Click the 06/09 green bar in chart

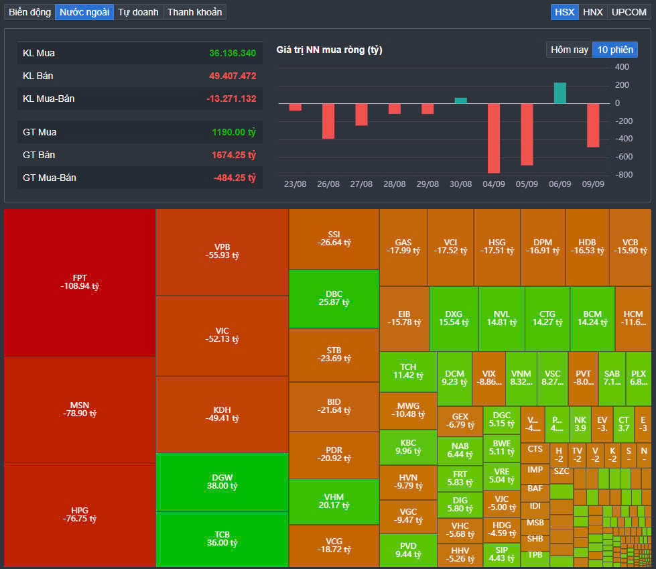[x=560, y=93]
